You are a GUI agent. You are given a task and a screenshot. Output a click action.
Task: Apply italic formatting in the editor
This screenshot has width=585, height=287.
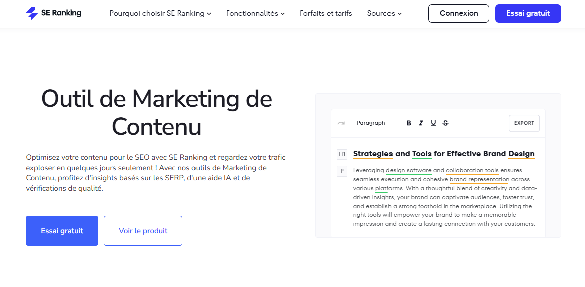421,123
